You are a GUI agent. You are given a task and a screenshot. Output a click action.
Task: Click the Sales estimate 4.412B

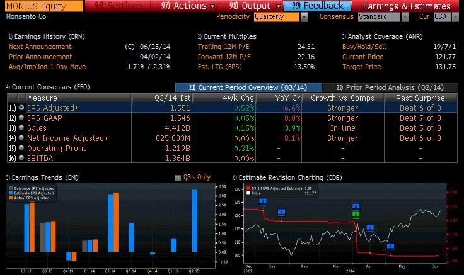[178, 128]
